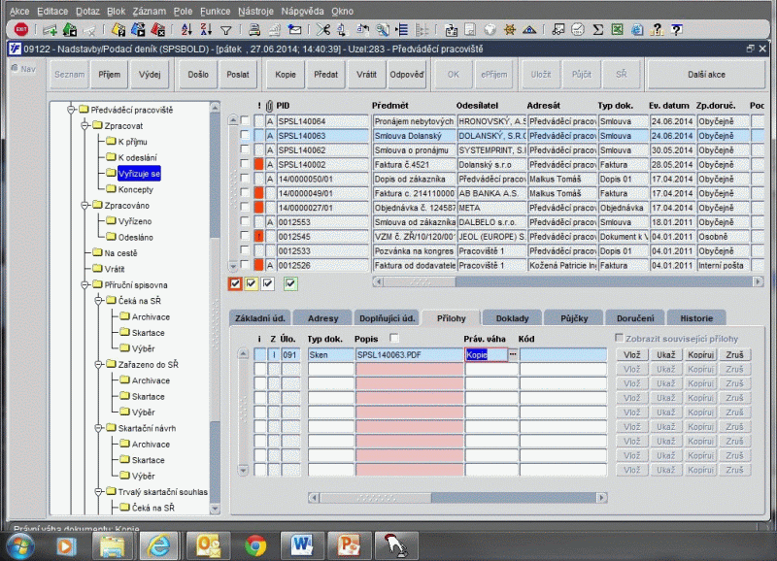
Task: Click the sort ascending A-Z icon
Action: [186, 30]
